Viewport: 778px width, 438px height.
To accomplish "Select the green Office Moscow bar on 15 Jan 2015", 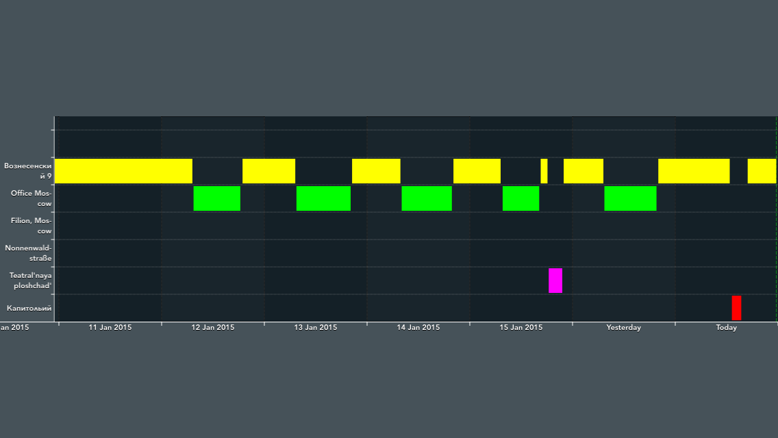I will [521, 198].
